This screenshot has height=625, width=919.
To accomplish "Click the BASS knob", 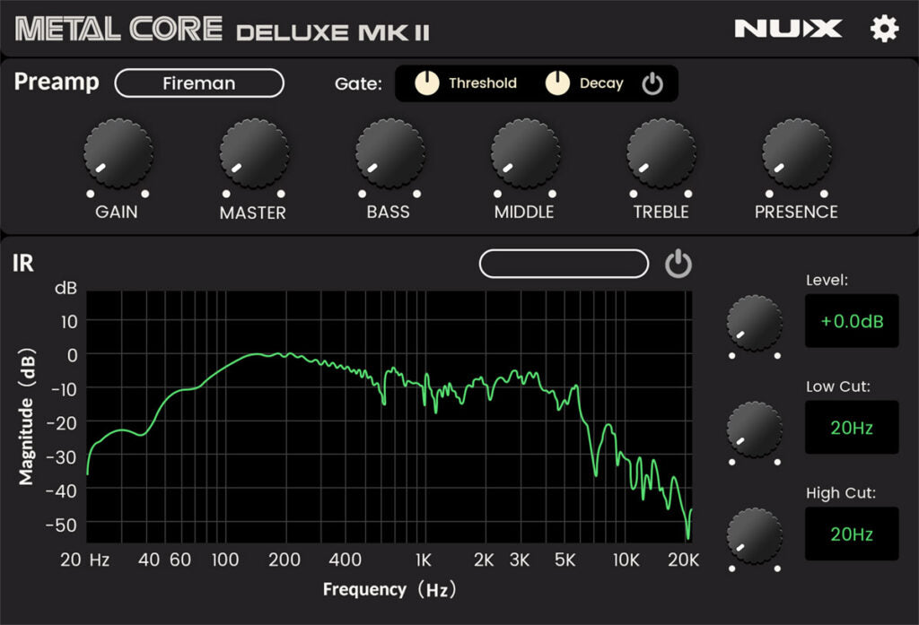I will [x=388, y=152].
